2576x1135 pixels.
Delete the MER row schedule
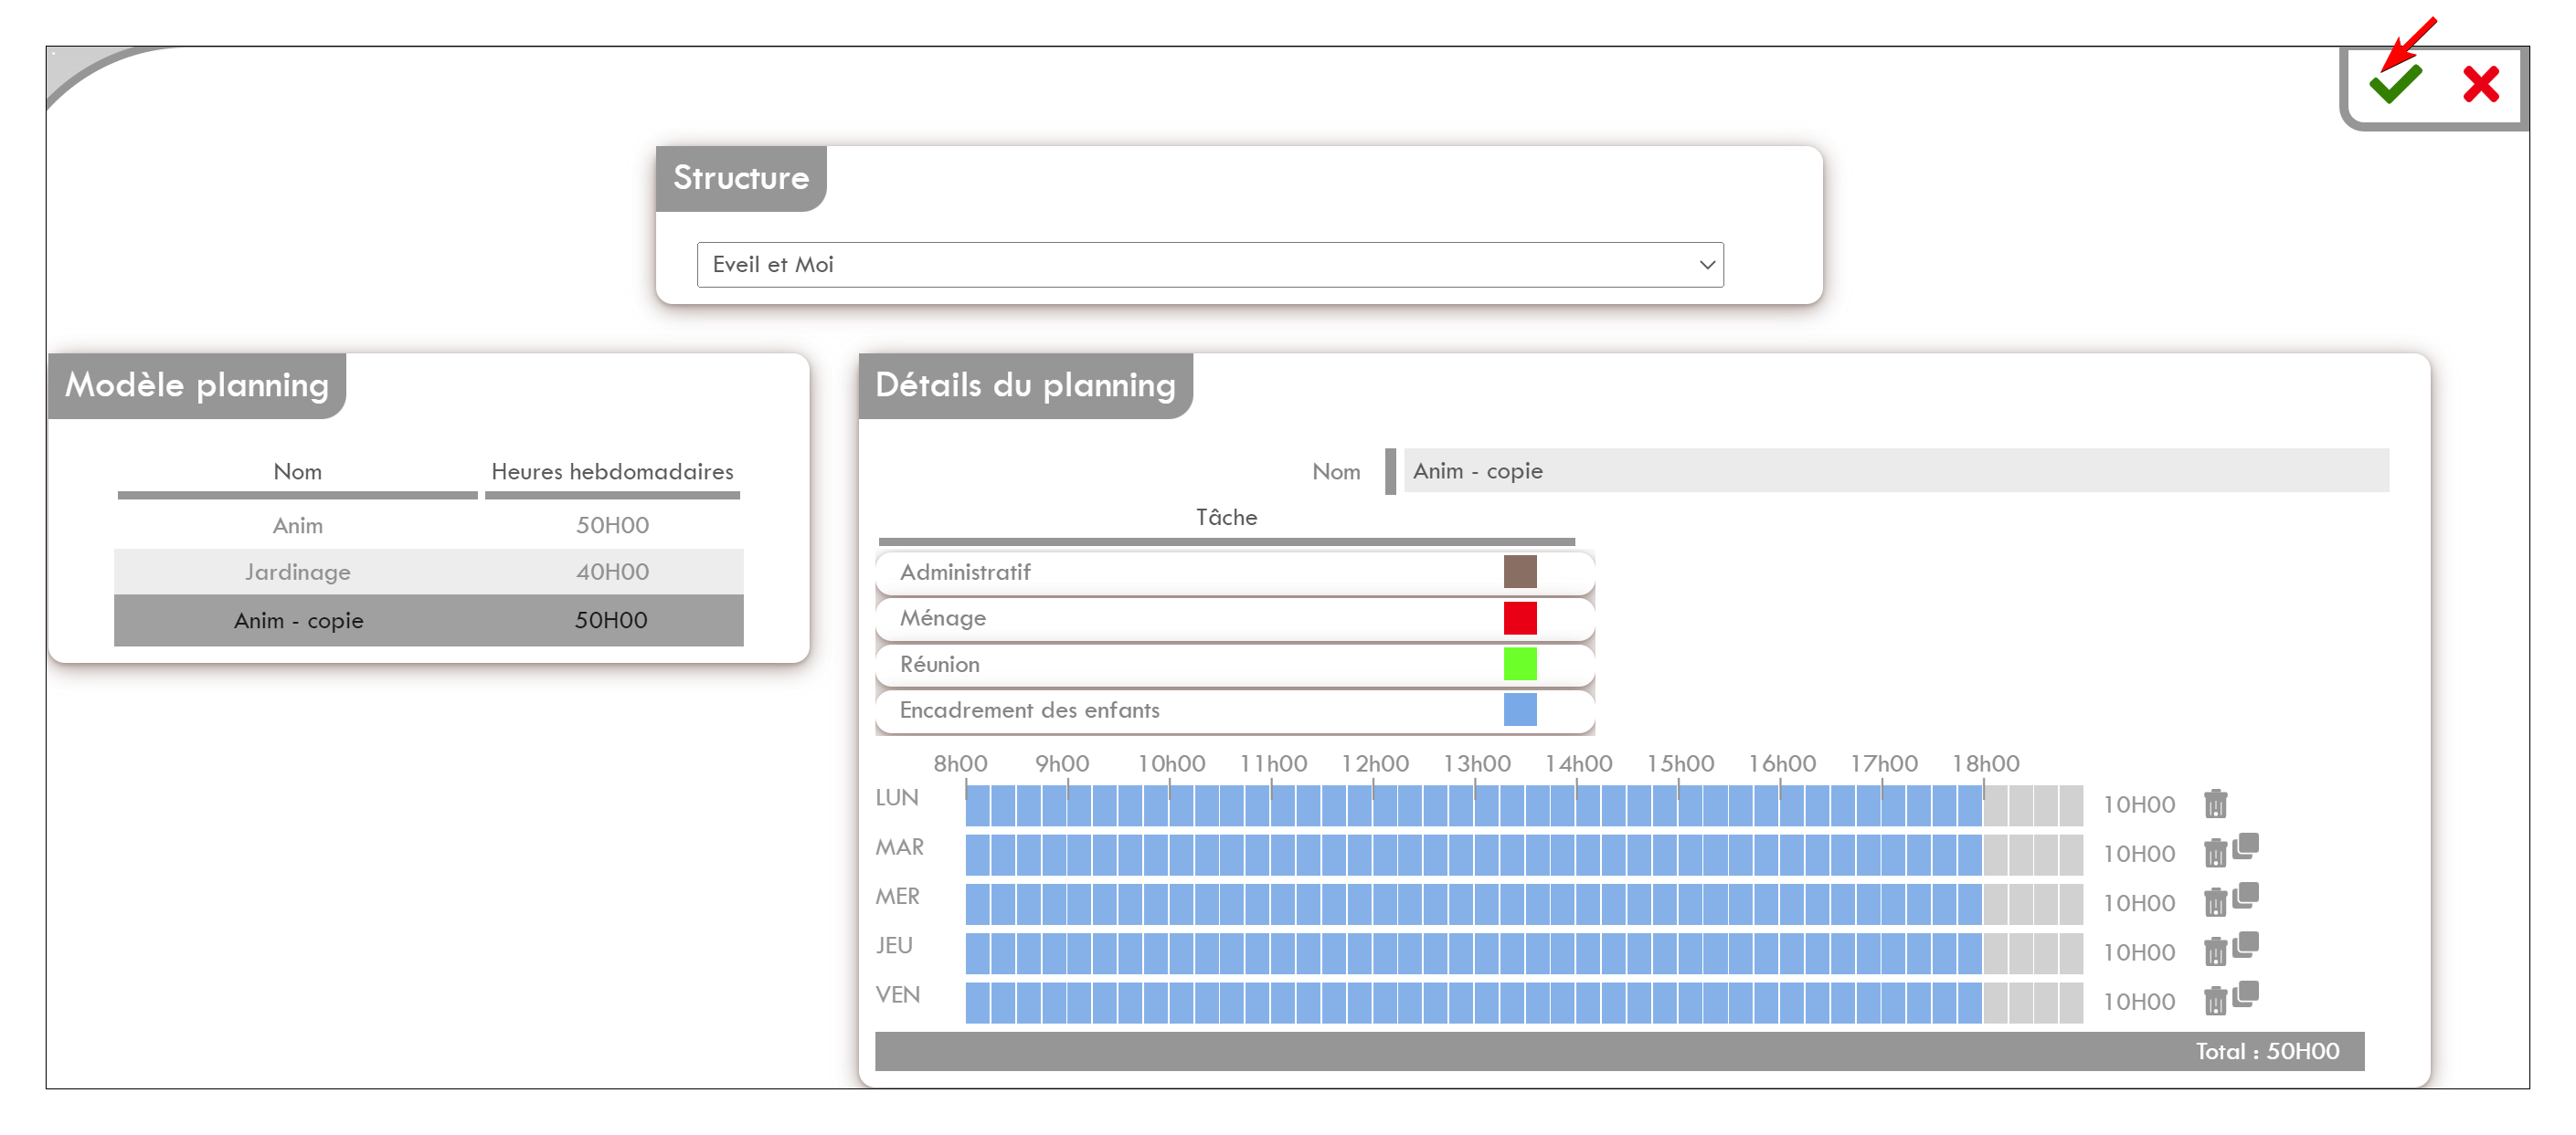pos(2215,902)
